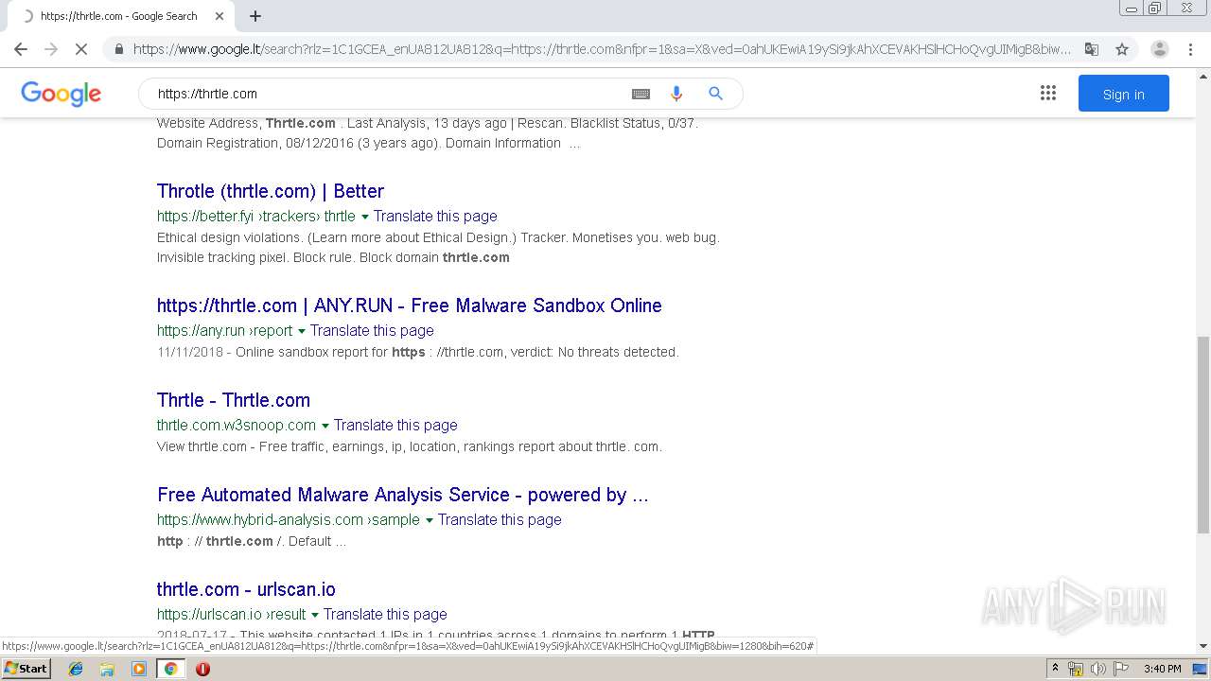1211x681 pixels.
Task: Click the 'Ethical design violations' snippet line
Action: [438, 237]
